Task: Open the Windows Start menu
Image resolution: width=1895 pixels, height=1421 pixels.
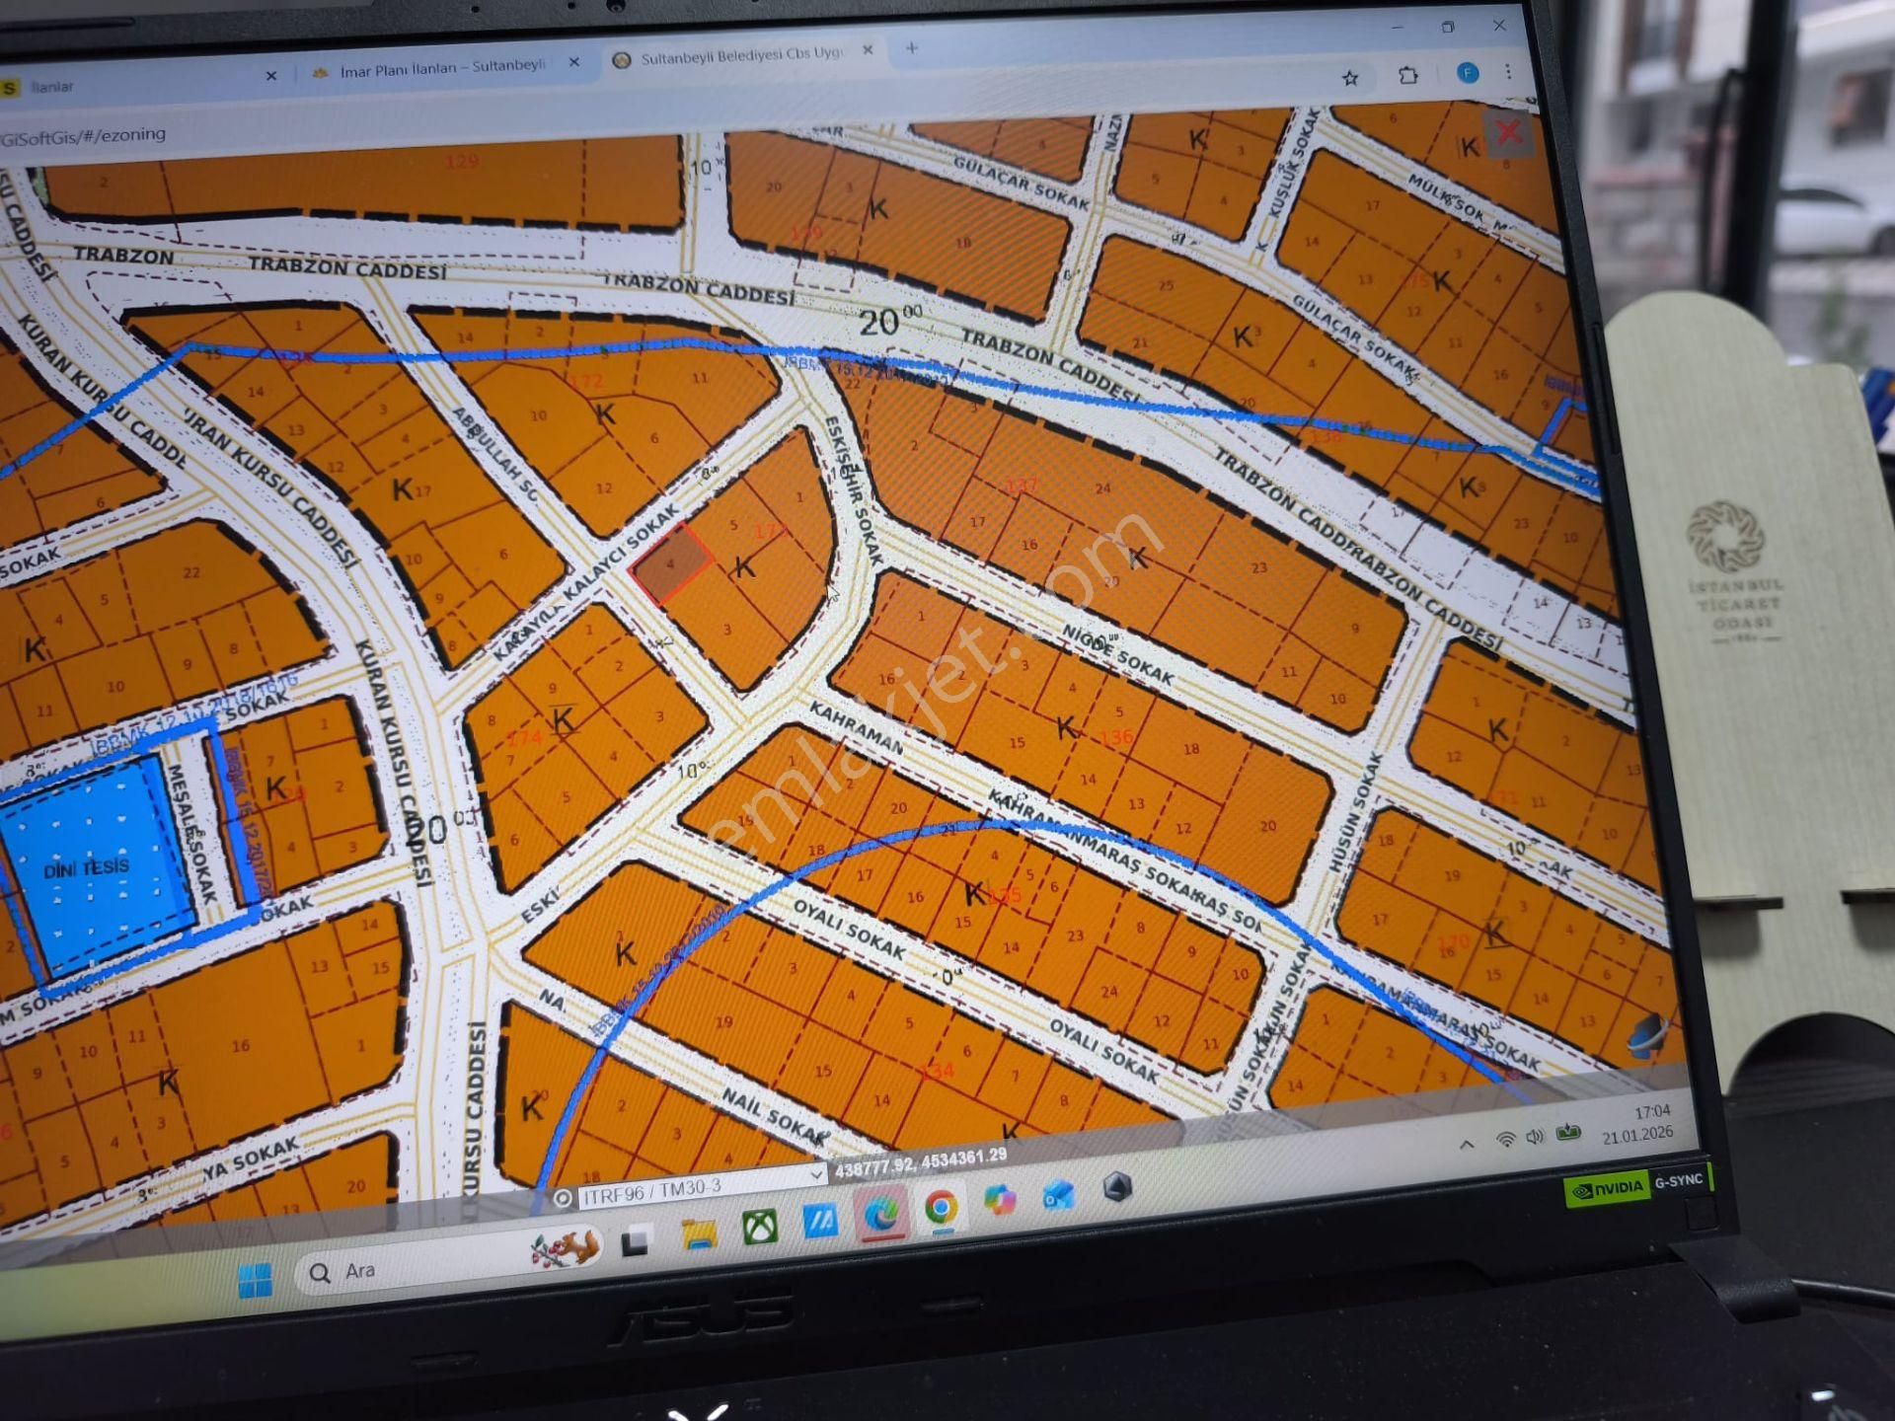Action: click(x=255, y=1281)
